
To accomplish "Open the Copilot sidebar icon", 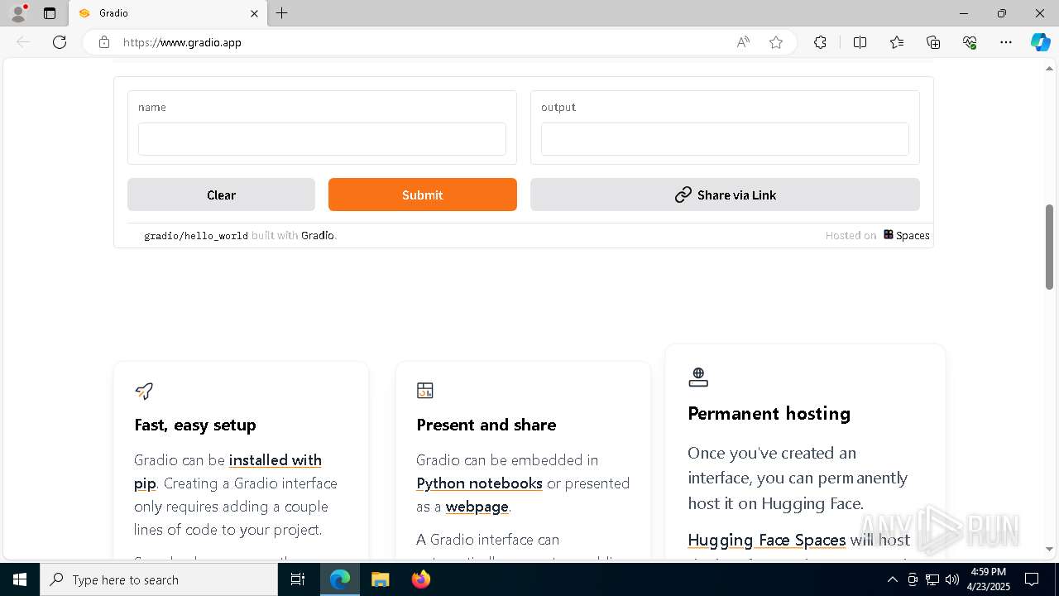I will point(1041,42).
